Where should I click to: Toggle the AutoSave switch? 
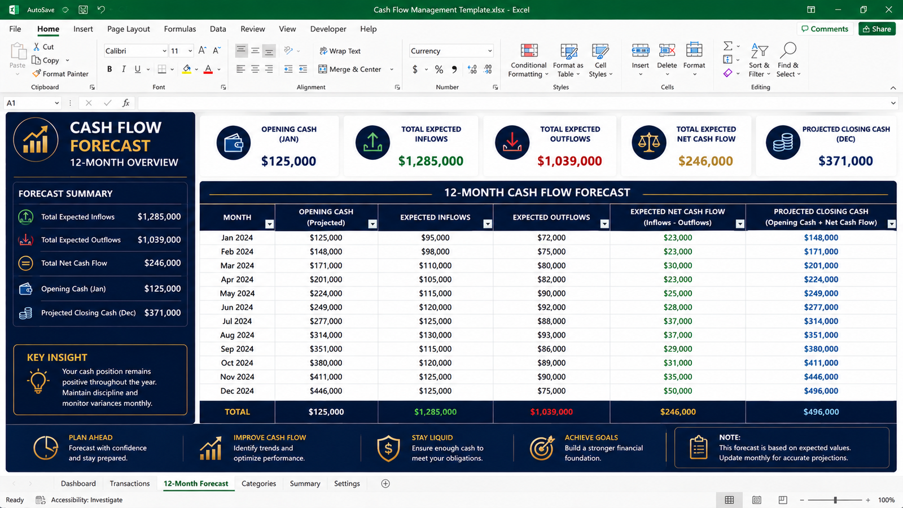pyautogui.click(x=65, y=10)
